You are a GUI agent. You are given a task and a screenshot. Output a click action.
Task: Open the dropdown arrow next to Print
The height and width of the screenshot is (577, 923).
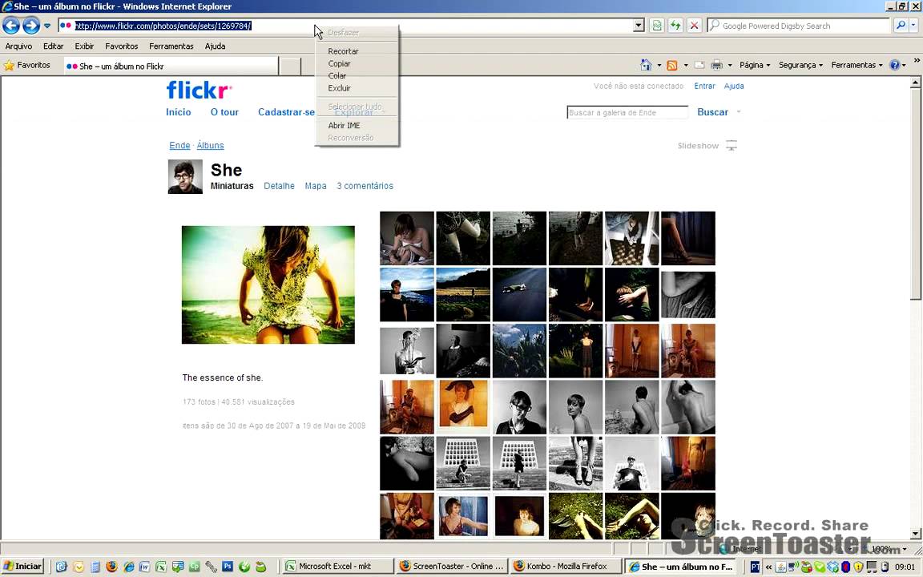[730, 66]
